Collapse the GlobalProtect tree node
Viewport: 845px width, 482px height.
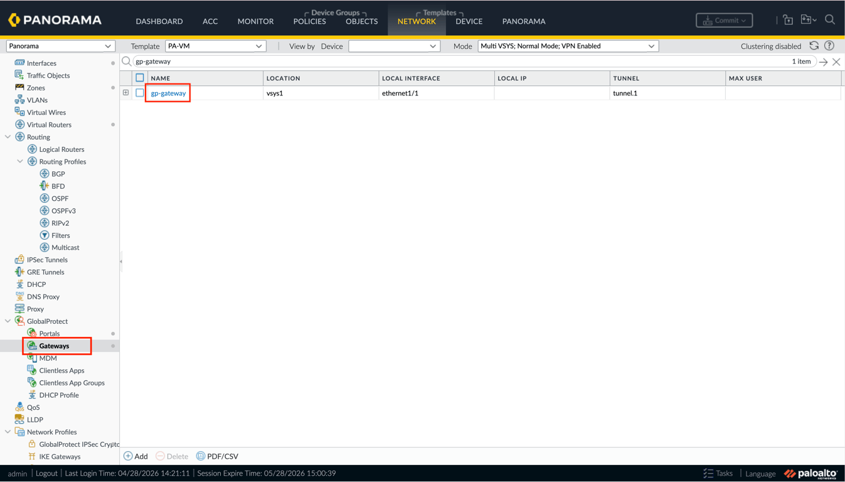click(x=8, y=321)
